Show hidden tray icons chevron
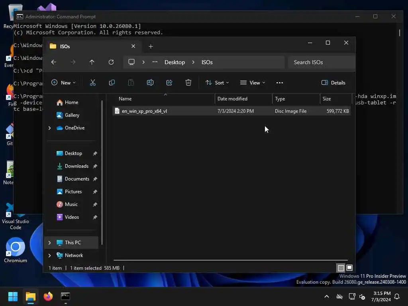This screenshot has width=408, height=306. point(327,296)
